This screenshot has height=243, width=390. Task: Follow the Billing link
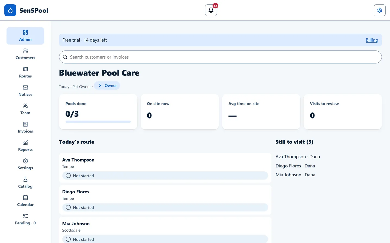point(372,40)
